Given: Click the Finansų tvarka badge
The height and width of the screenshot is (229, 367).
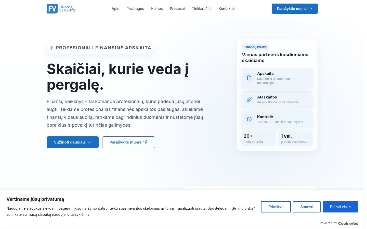Looking at the screenshot, I should tap(255, 47).
